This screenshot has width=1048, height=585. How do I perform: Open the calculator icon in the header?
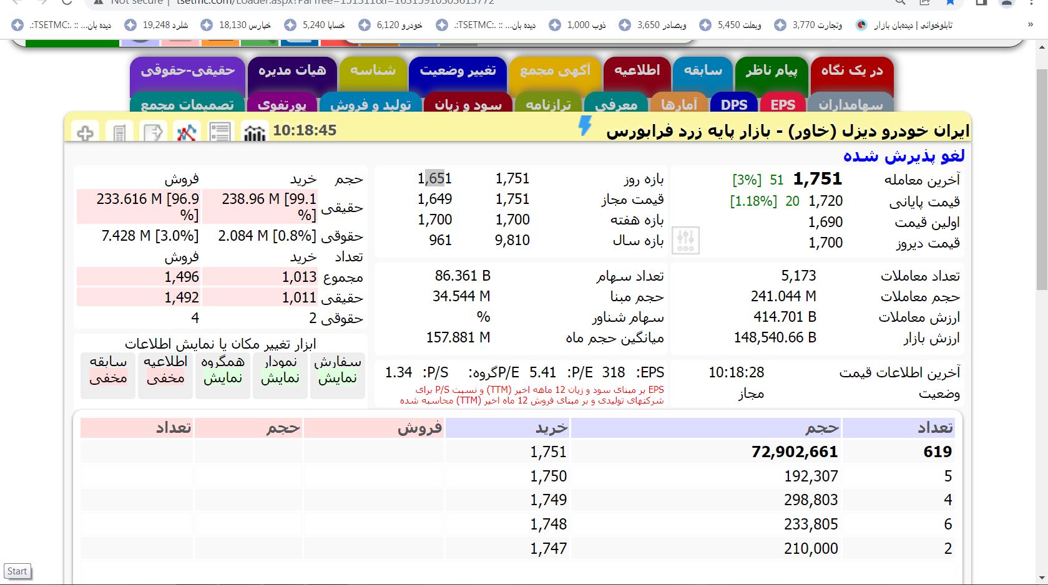(119, 132)
